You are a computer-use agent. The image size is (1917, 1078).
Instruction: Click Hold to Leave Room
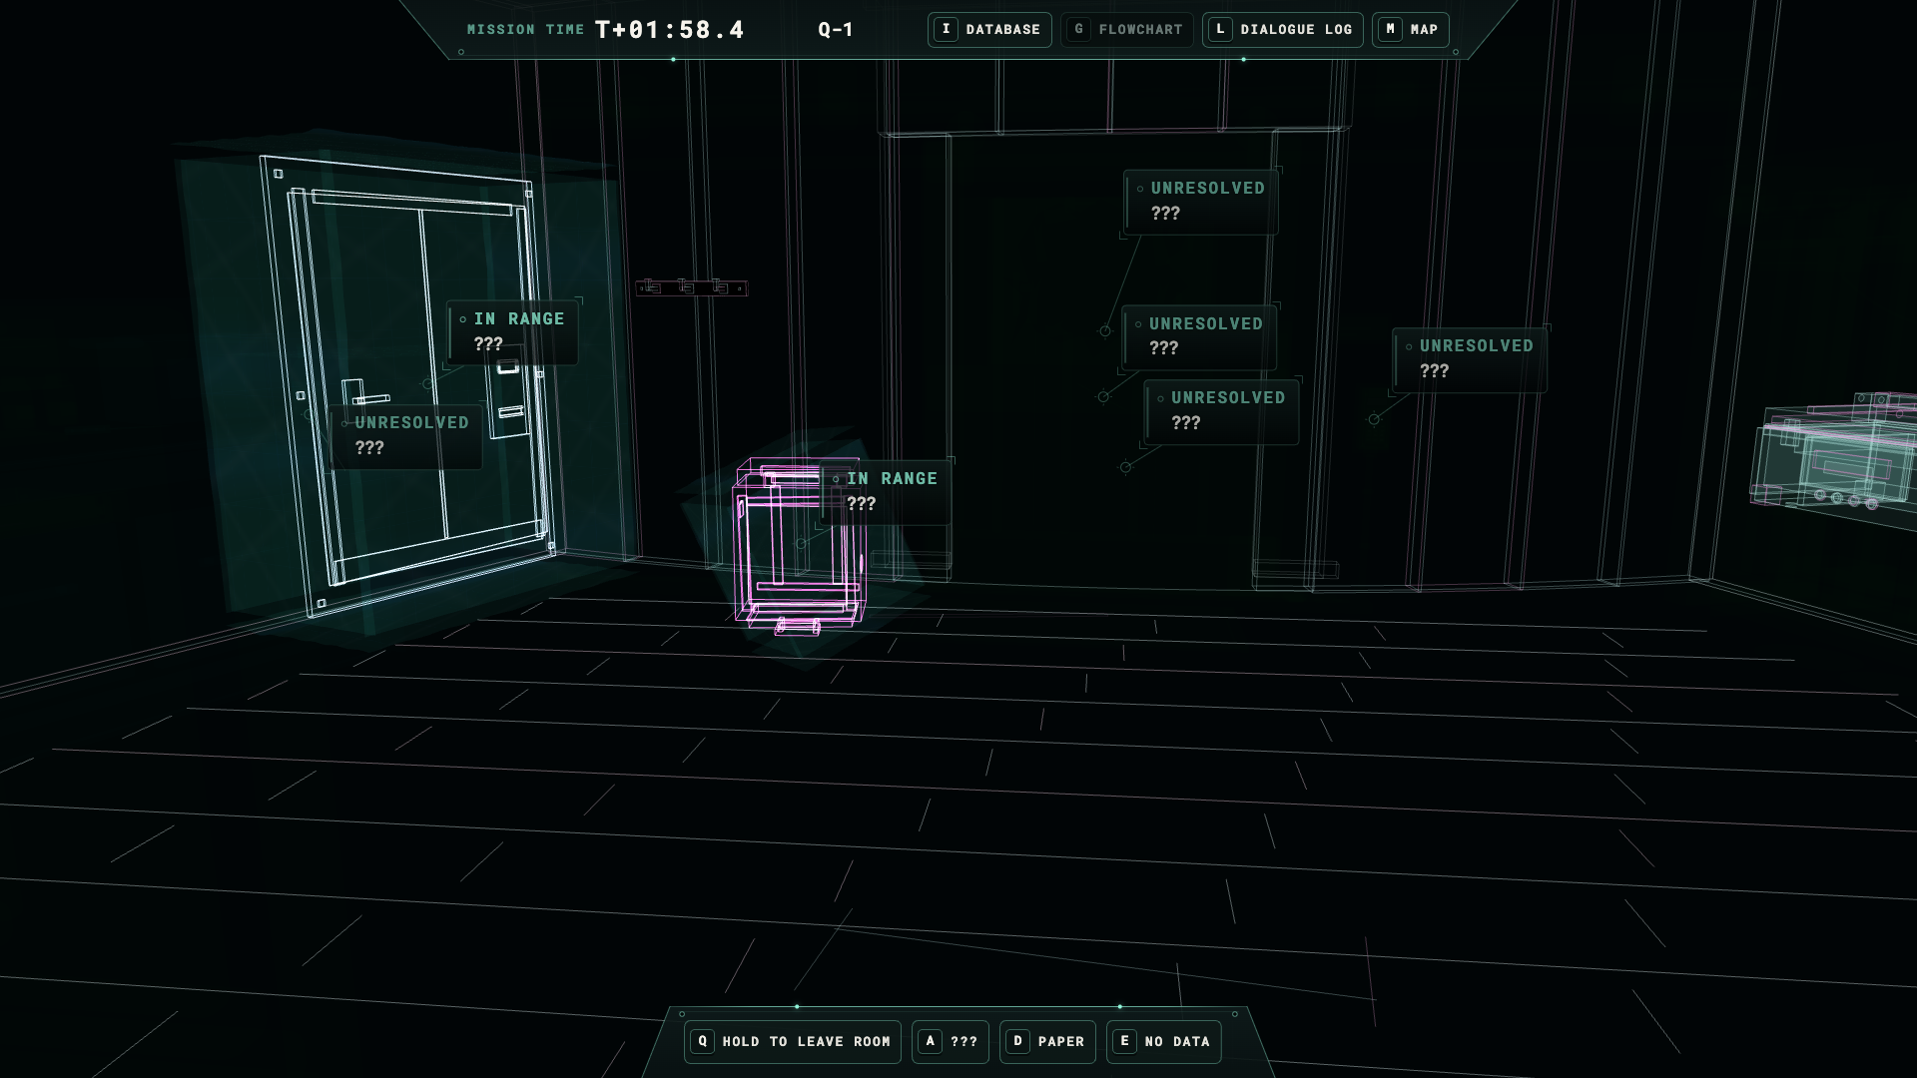point(793,1042)
